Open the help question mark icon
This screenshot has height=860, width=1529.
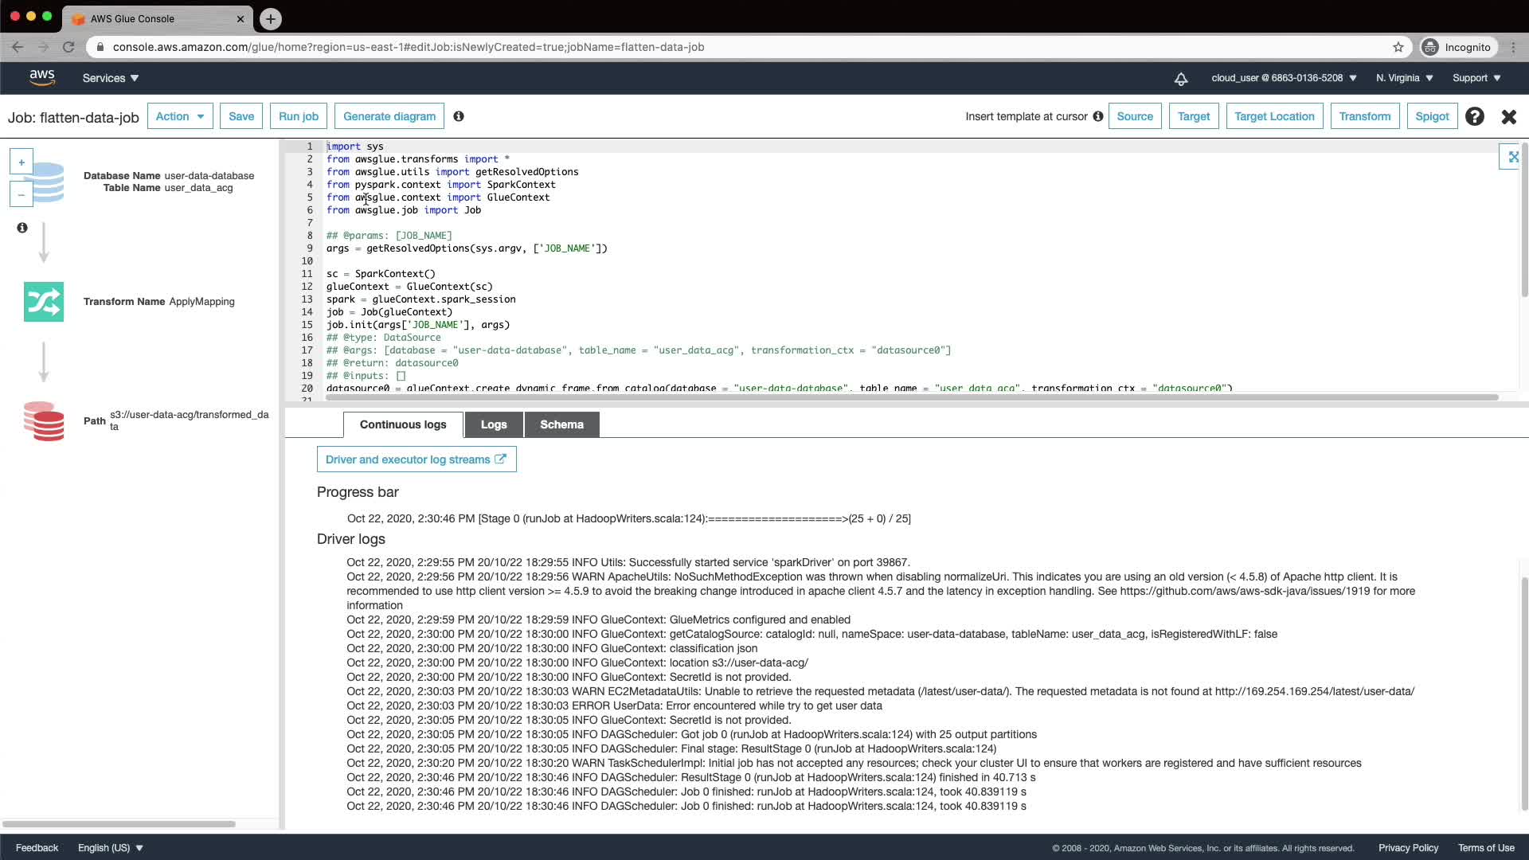(1475, 116)
